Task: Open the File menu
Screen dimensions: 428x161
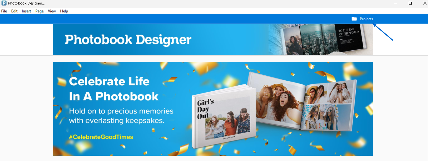Action: pyautogui.click(x=4, y=11)
